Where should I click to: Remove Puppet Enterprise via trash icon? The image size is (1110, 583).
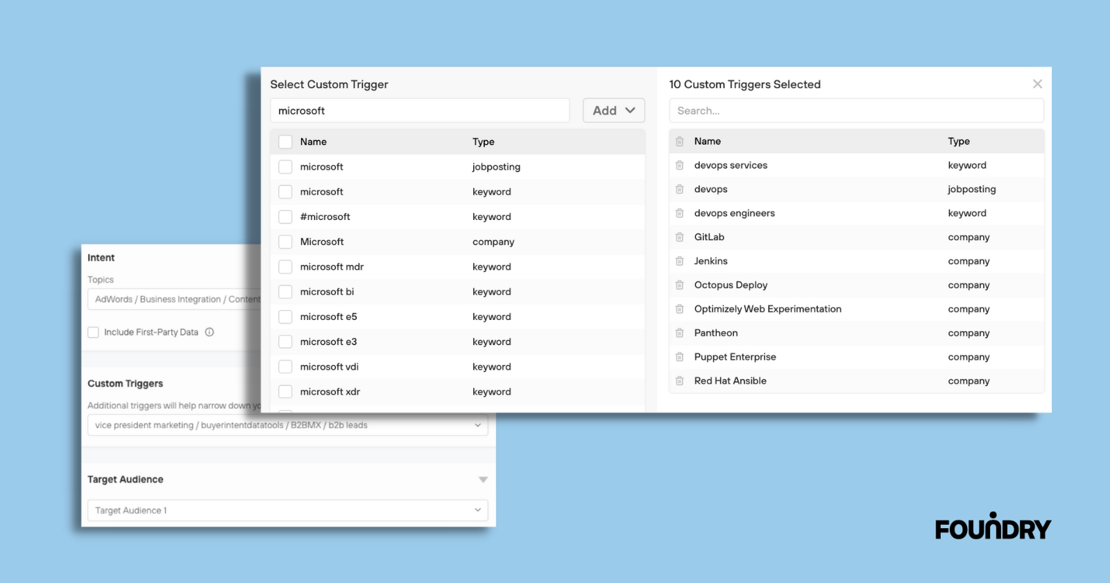tap(680, 357)
